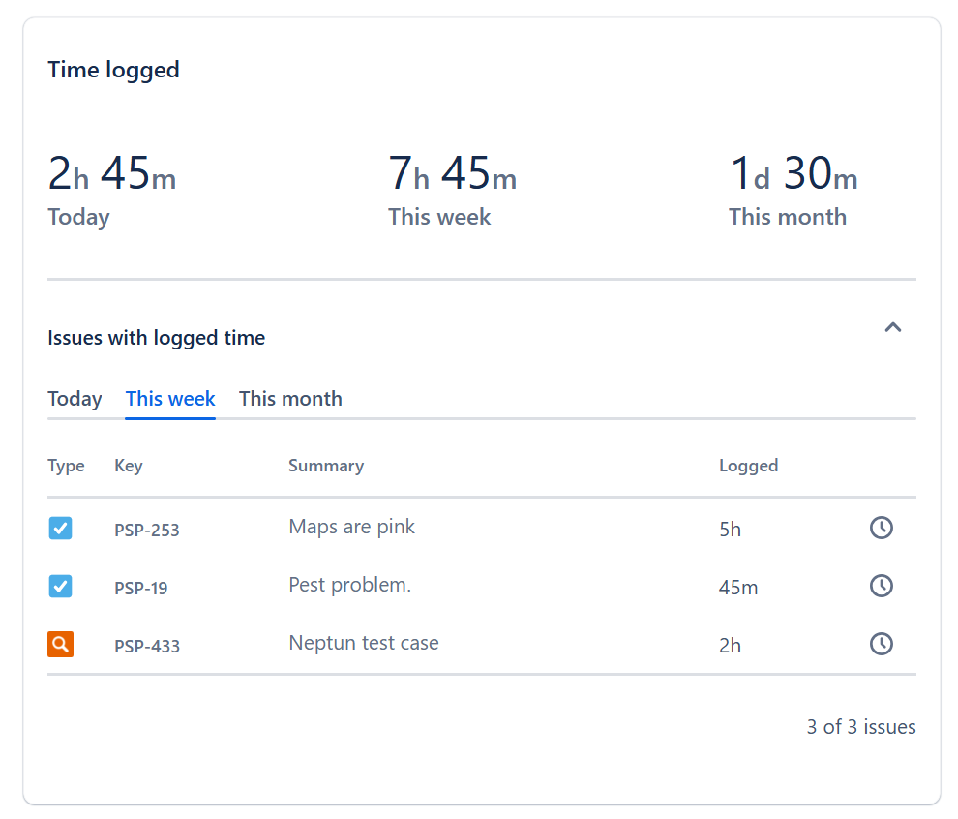Click the 3 of 3 issues text
Viewport: 958px width, 819px height.
(861, 726)
